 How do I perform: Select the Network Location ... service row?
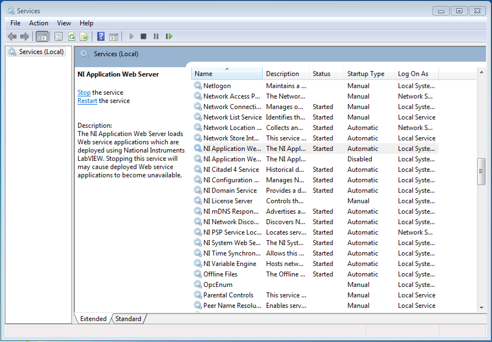click(316, 127)
